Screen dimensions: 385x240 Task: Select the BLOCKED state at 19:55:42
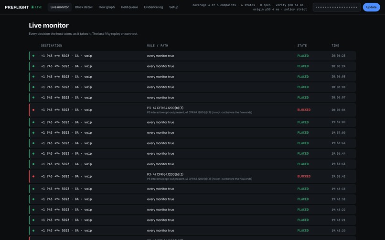coord(304,176)
